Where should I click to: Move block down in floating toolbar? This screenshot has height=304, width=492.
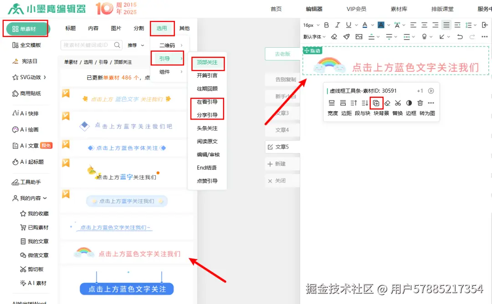tap(364, 103)
